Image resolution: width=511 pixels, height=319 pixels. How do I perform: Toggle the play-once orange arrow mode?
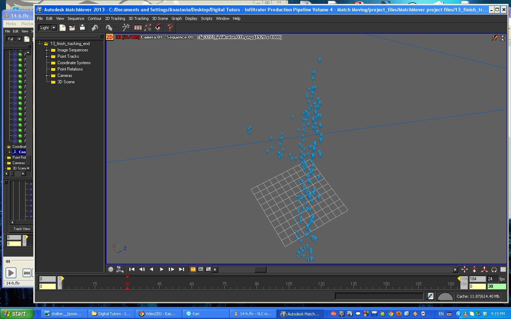click(193, 269)
